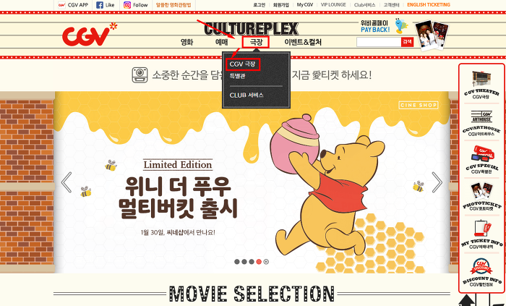
Task: Choose CGV 극장 in dropdown menu
Action: point(242,64)
